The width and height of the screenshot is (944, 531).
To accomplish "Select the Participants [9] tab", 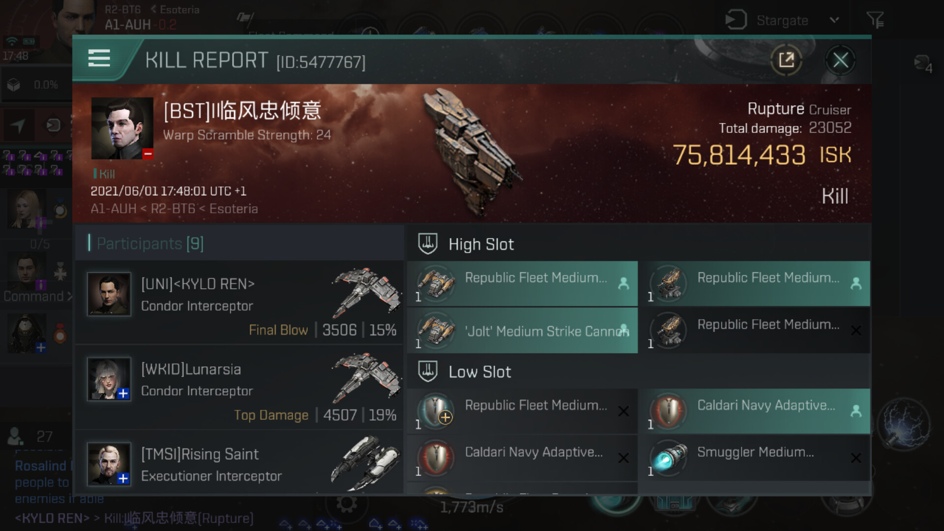I will [150, 243].
